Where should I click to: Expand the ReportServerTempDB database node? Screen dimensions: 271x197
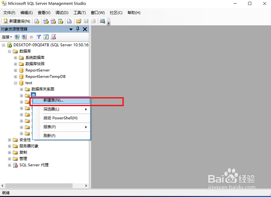coord(15,77)
